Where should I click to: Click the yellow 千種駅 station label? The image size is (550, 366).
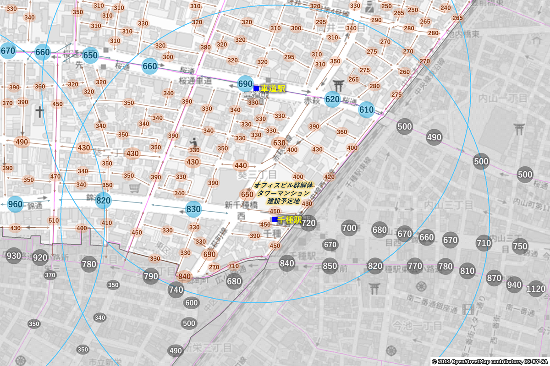point(290,220)
